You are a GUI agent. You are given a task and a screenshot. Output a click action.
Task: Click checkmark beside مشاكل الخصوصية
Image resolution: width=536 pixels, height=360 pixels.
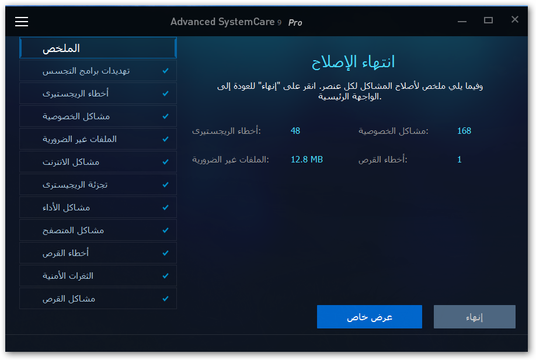point(166,116)
